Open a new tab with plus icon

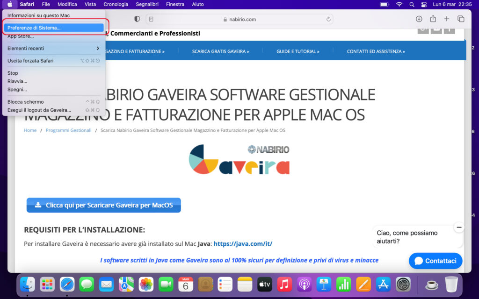(447, 19)
